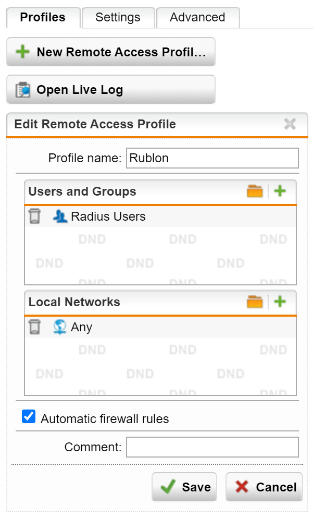
Task: Cancel editing the profile
Action: [264, 487]
